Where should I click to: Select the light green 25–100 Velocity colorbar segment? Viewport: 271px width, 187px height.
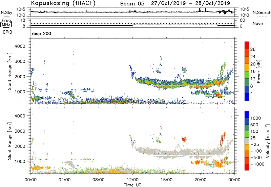(x=247, y=134)
